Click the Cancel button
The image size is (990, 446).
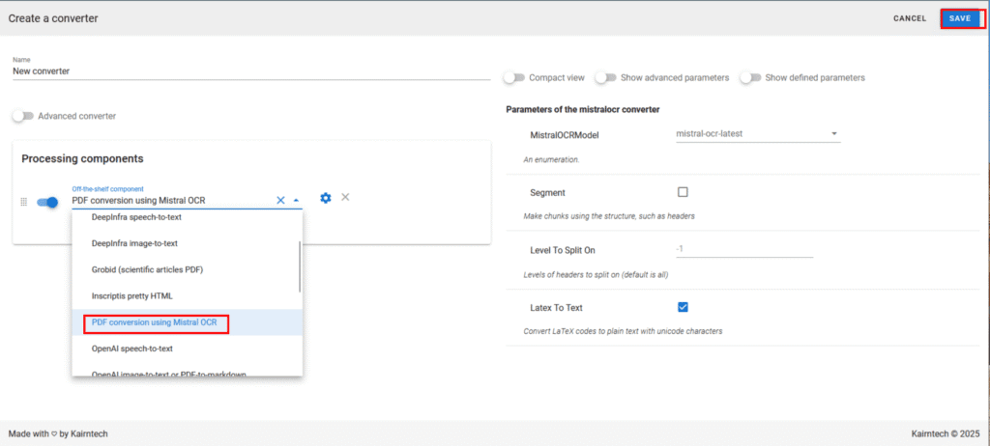pyautogui.click(x=910, y=18)
